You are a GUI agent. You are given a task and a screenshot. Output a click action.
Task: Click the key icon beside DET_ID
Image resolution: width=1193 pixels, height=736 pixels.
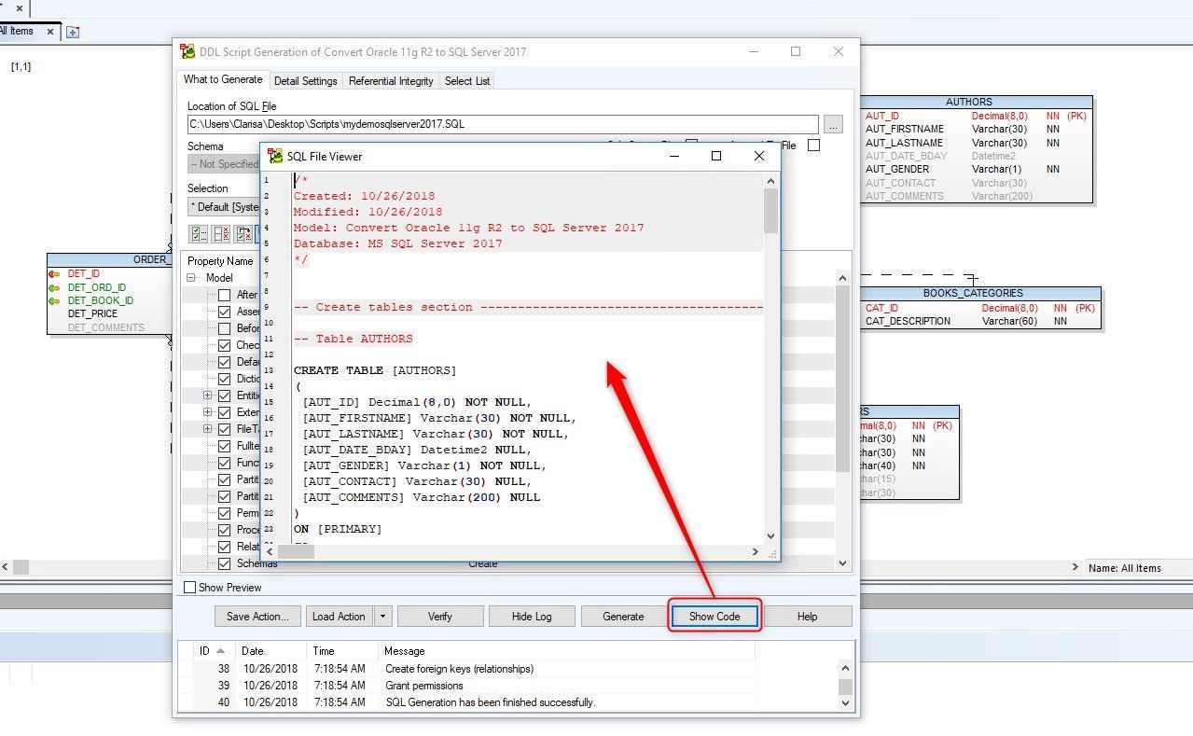[x=54, y=274]
